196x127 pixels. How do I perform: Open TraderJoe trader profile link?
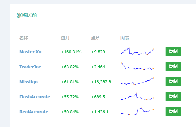(x=30, y=67)
